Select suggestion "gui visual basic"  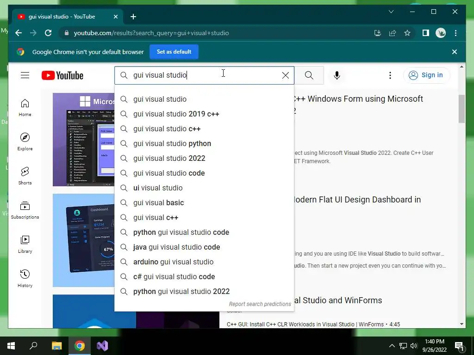[204, 202]
